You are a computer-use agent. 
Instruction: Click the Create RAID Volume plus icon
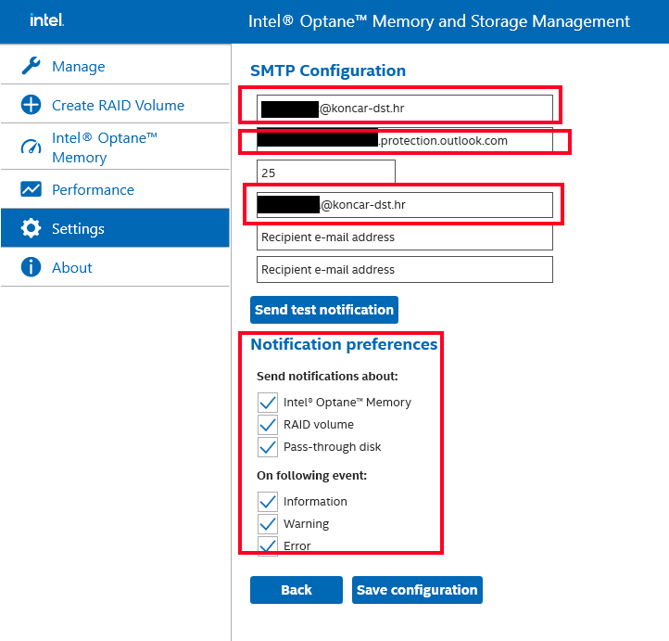tap(31, 105)
